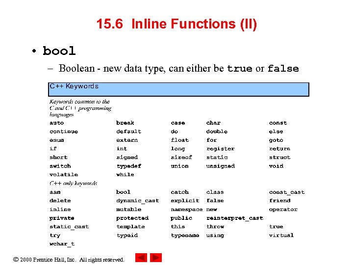
Task: Click the 'double' keyword
Action: pos(217,132)
